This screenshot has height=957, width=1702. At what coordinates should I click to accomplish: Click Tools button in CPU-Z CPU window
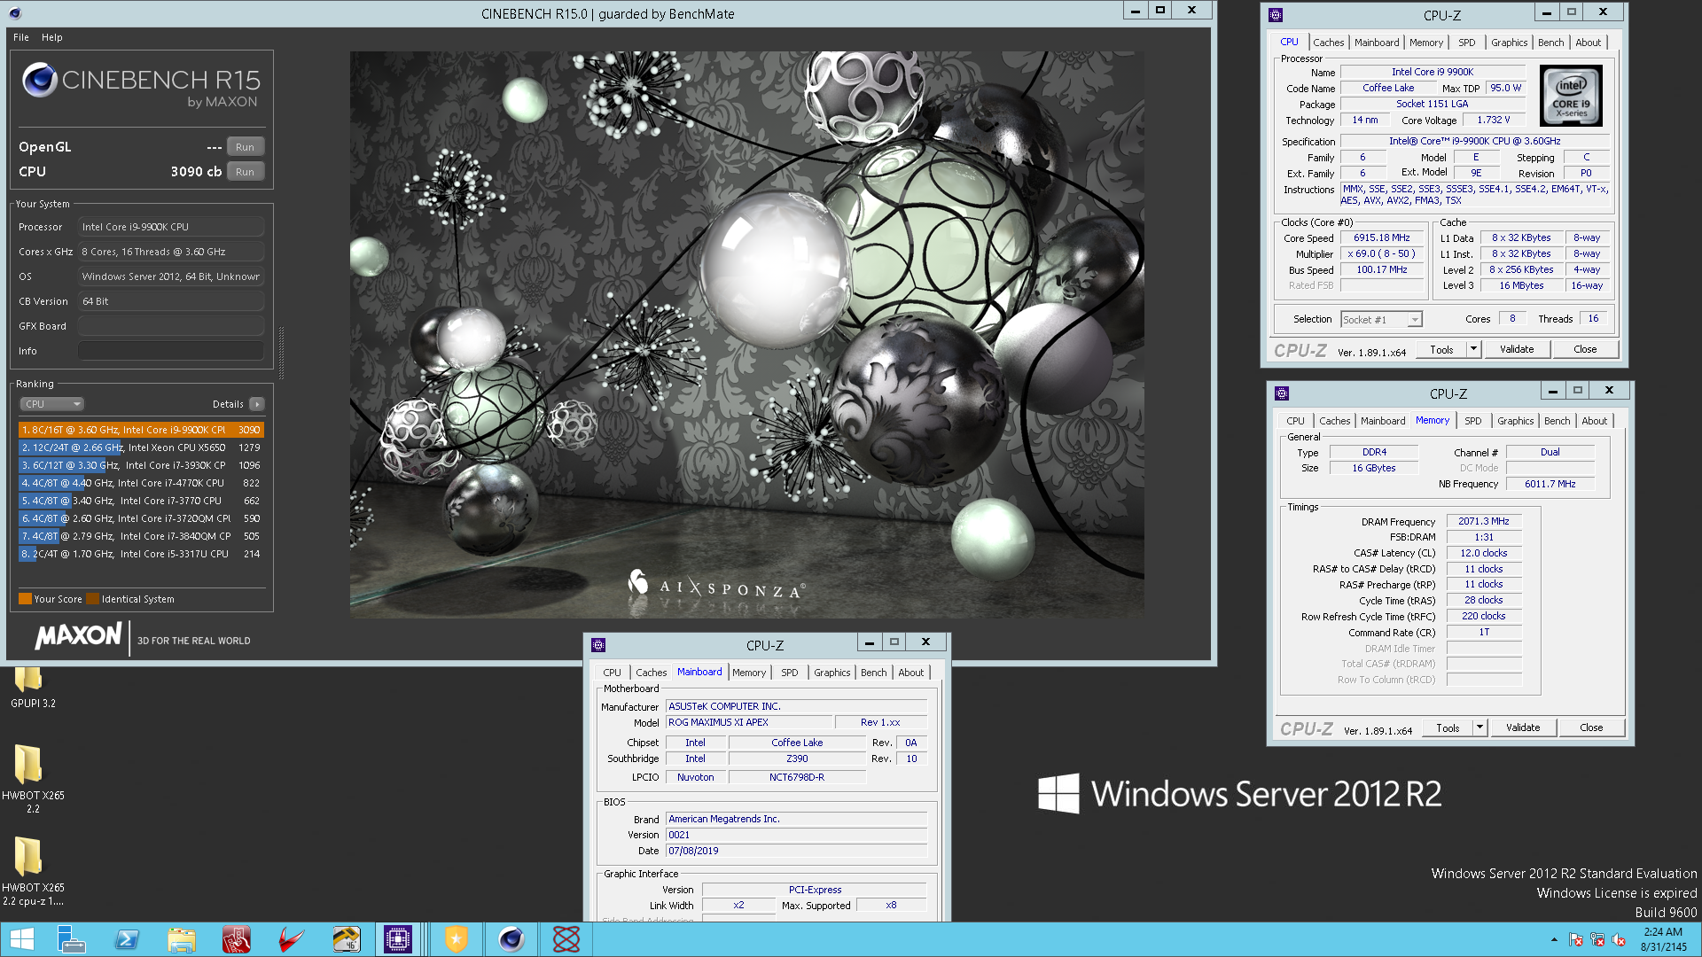(1442, 349)
